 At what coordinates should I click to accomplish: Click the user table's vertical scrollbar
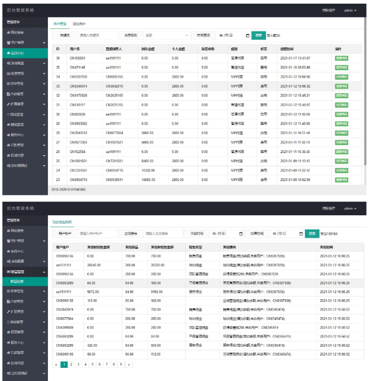coord(364,106)
